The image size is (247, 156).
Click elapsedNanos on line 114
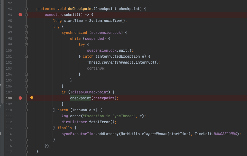155,134
